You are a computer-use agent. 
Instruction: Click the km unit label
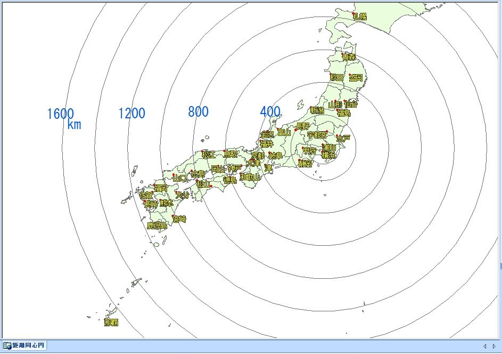click(75, 125)
